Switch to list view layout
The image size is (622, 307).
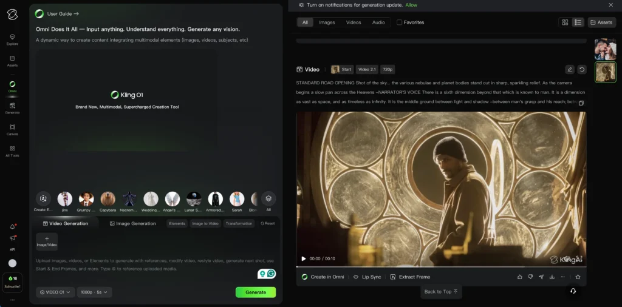click(x=578, y=22)
